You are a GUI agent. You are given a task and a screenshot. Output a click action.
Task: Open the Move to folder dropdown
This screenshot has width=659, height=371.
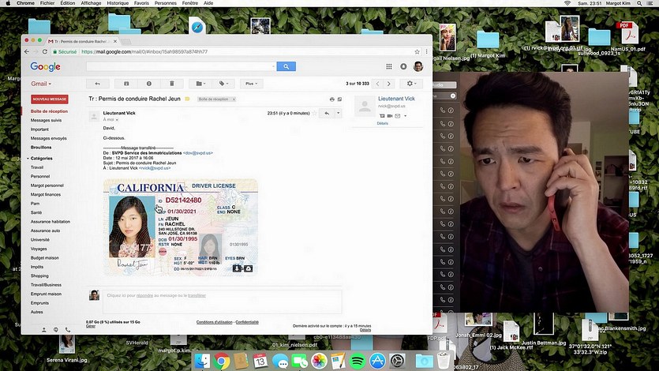(x=200, y=83)
